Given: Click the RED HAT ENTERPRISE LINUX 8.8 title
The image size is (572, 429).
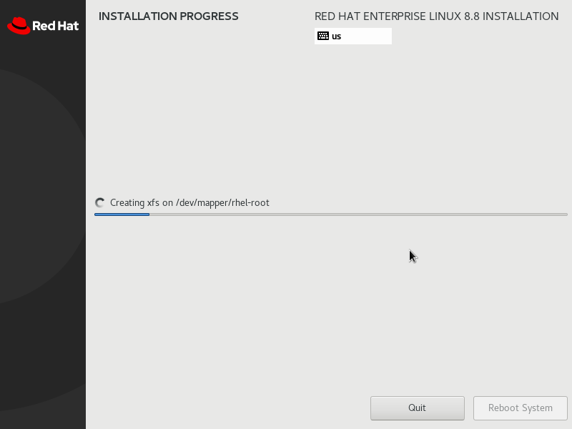Looking at the screenshot, I should [436, 16].
